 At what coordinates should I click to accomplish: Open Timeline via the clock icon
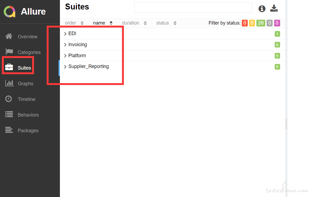8,99
